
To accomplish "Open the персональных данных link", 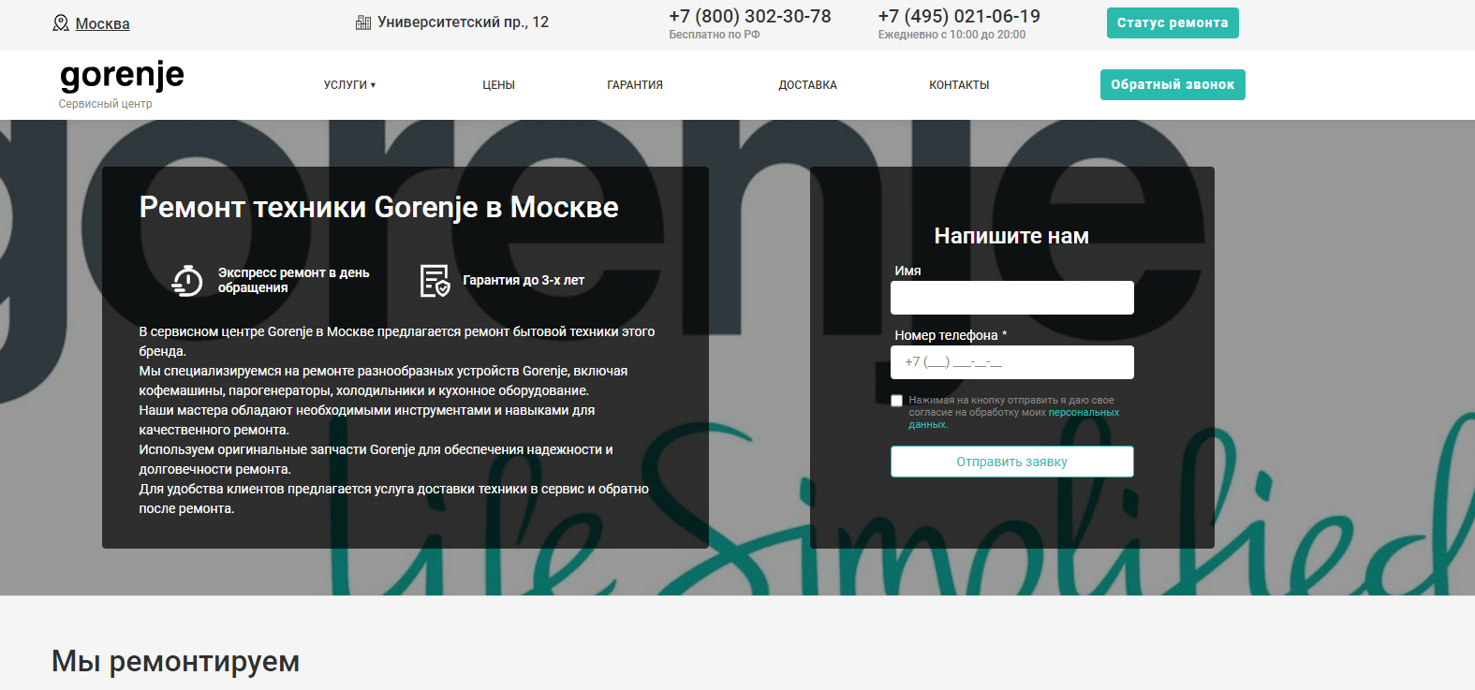I will pyautogui.click(x=1014, y=418).
